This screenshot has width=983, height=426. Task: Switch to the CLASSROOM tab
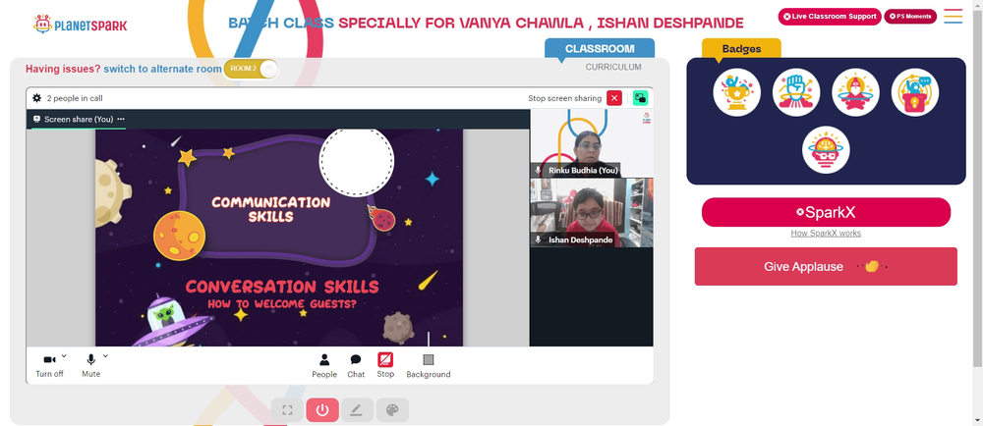(x=600, y=49)
